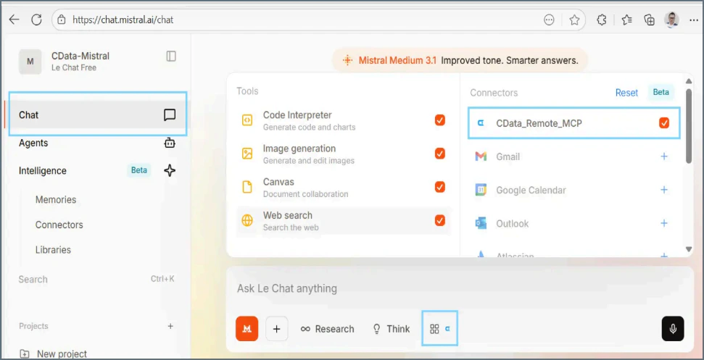Create a New project from the sidebar

coord(53,353)
